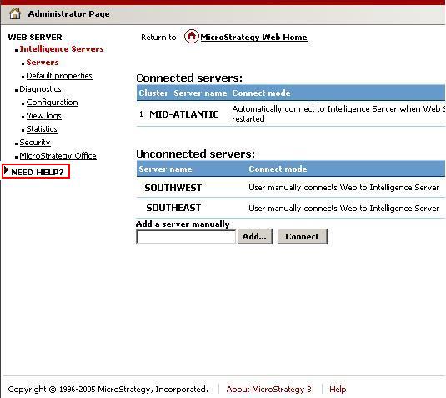Click the red home icon near Return to
This screenshot has width=446, height=398.
[x=192, y=37]
